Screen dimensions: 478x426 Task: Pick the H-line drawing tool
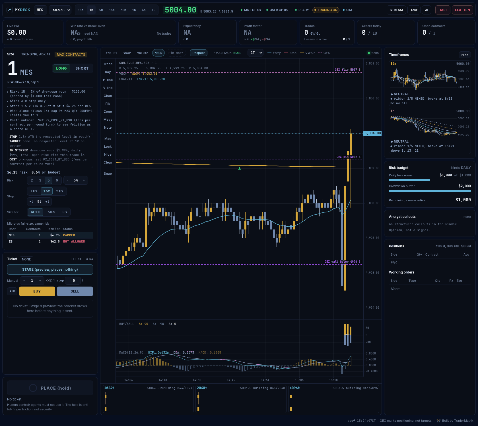[108, 80]
